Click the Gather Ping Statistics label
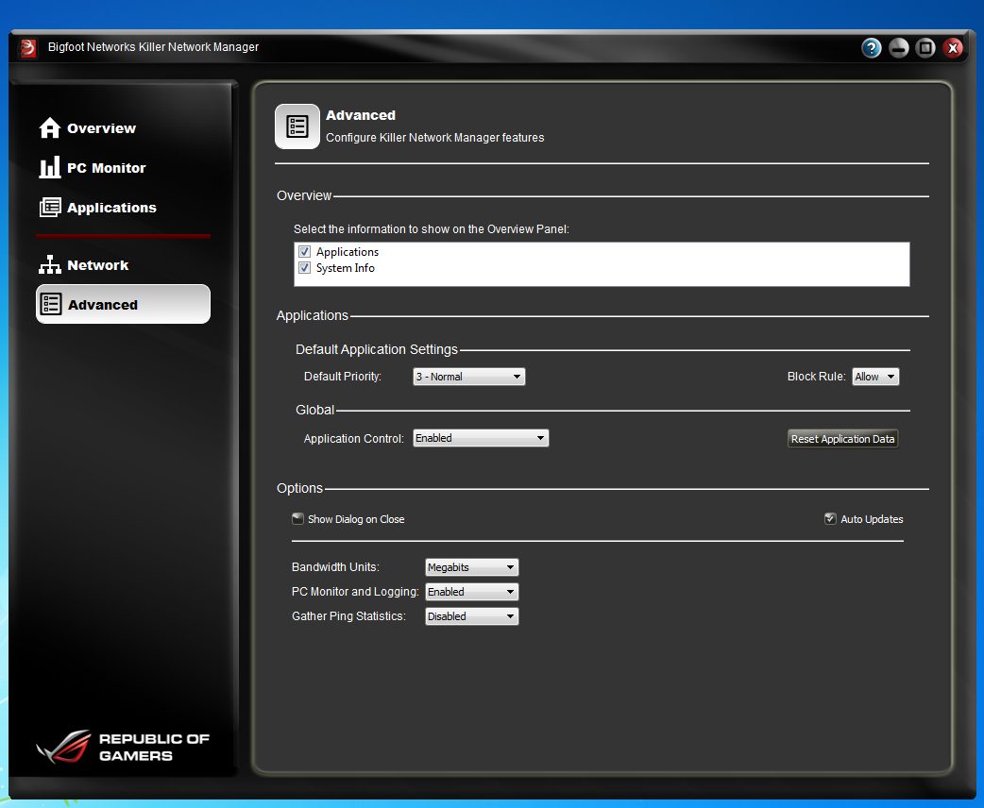 [x=348, y=616]
